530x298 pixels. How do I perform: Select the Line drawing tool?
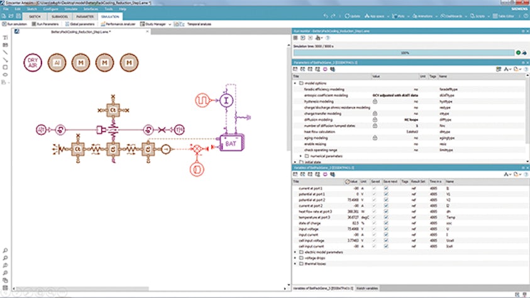pyautogui.click(x=5, y=52)
